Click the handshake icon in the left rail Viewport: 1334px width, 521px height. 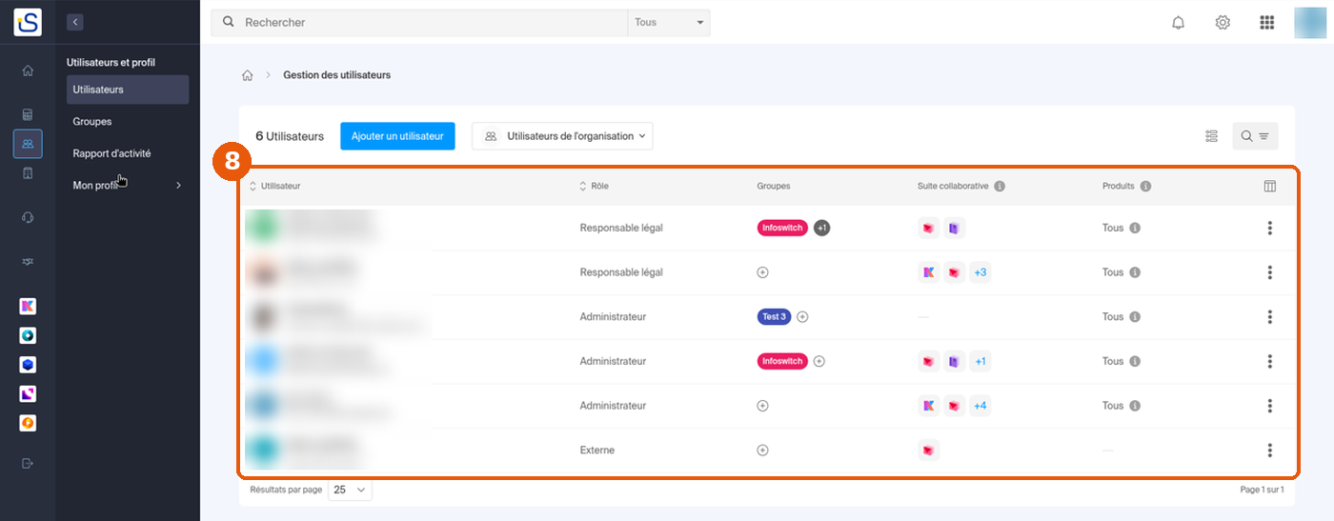28,262
